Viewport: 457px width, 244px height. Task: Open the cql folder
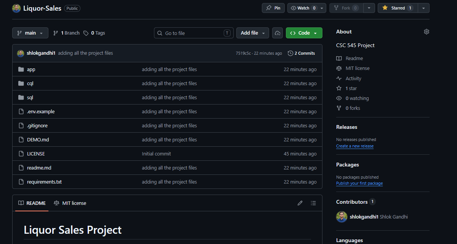tap(30, 83)
